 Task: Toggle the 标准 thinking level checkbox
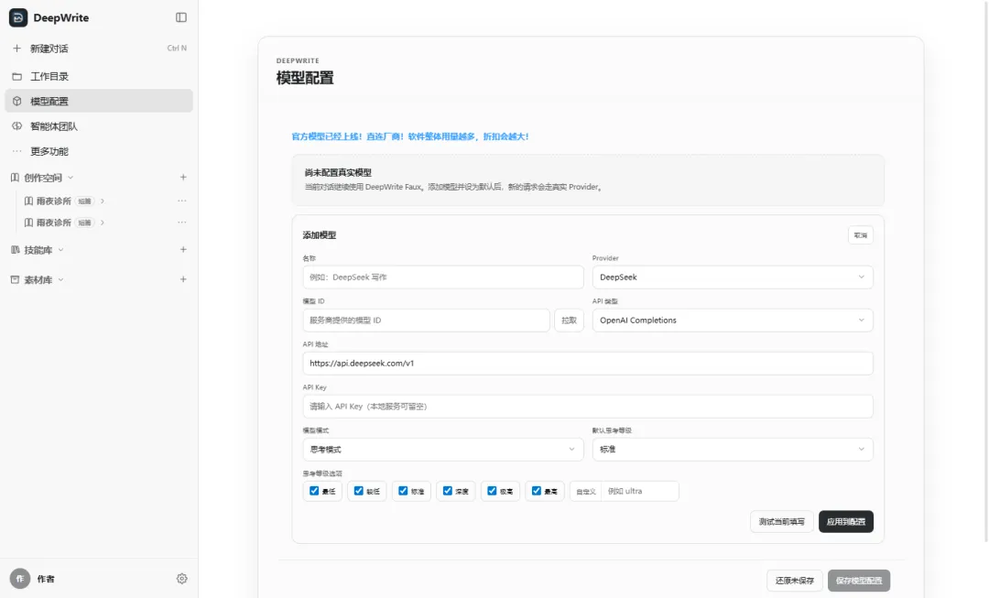coord(403,491)
